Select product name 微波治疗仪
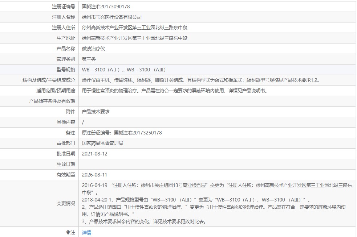Screen dimensions: 357x237 [93, 49]
